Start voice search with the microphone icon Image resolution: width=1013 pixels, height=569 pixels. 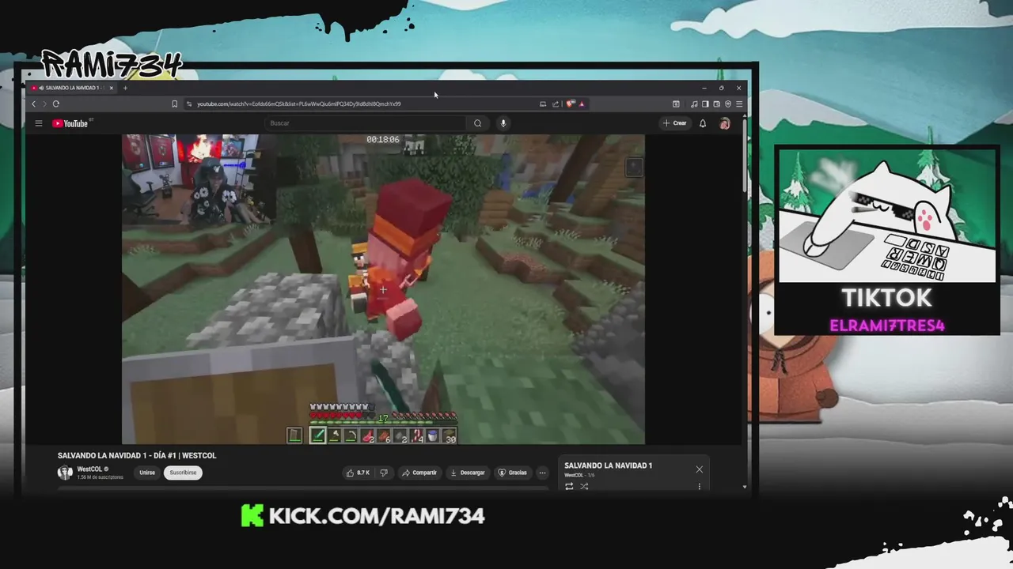(503, 123)
